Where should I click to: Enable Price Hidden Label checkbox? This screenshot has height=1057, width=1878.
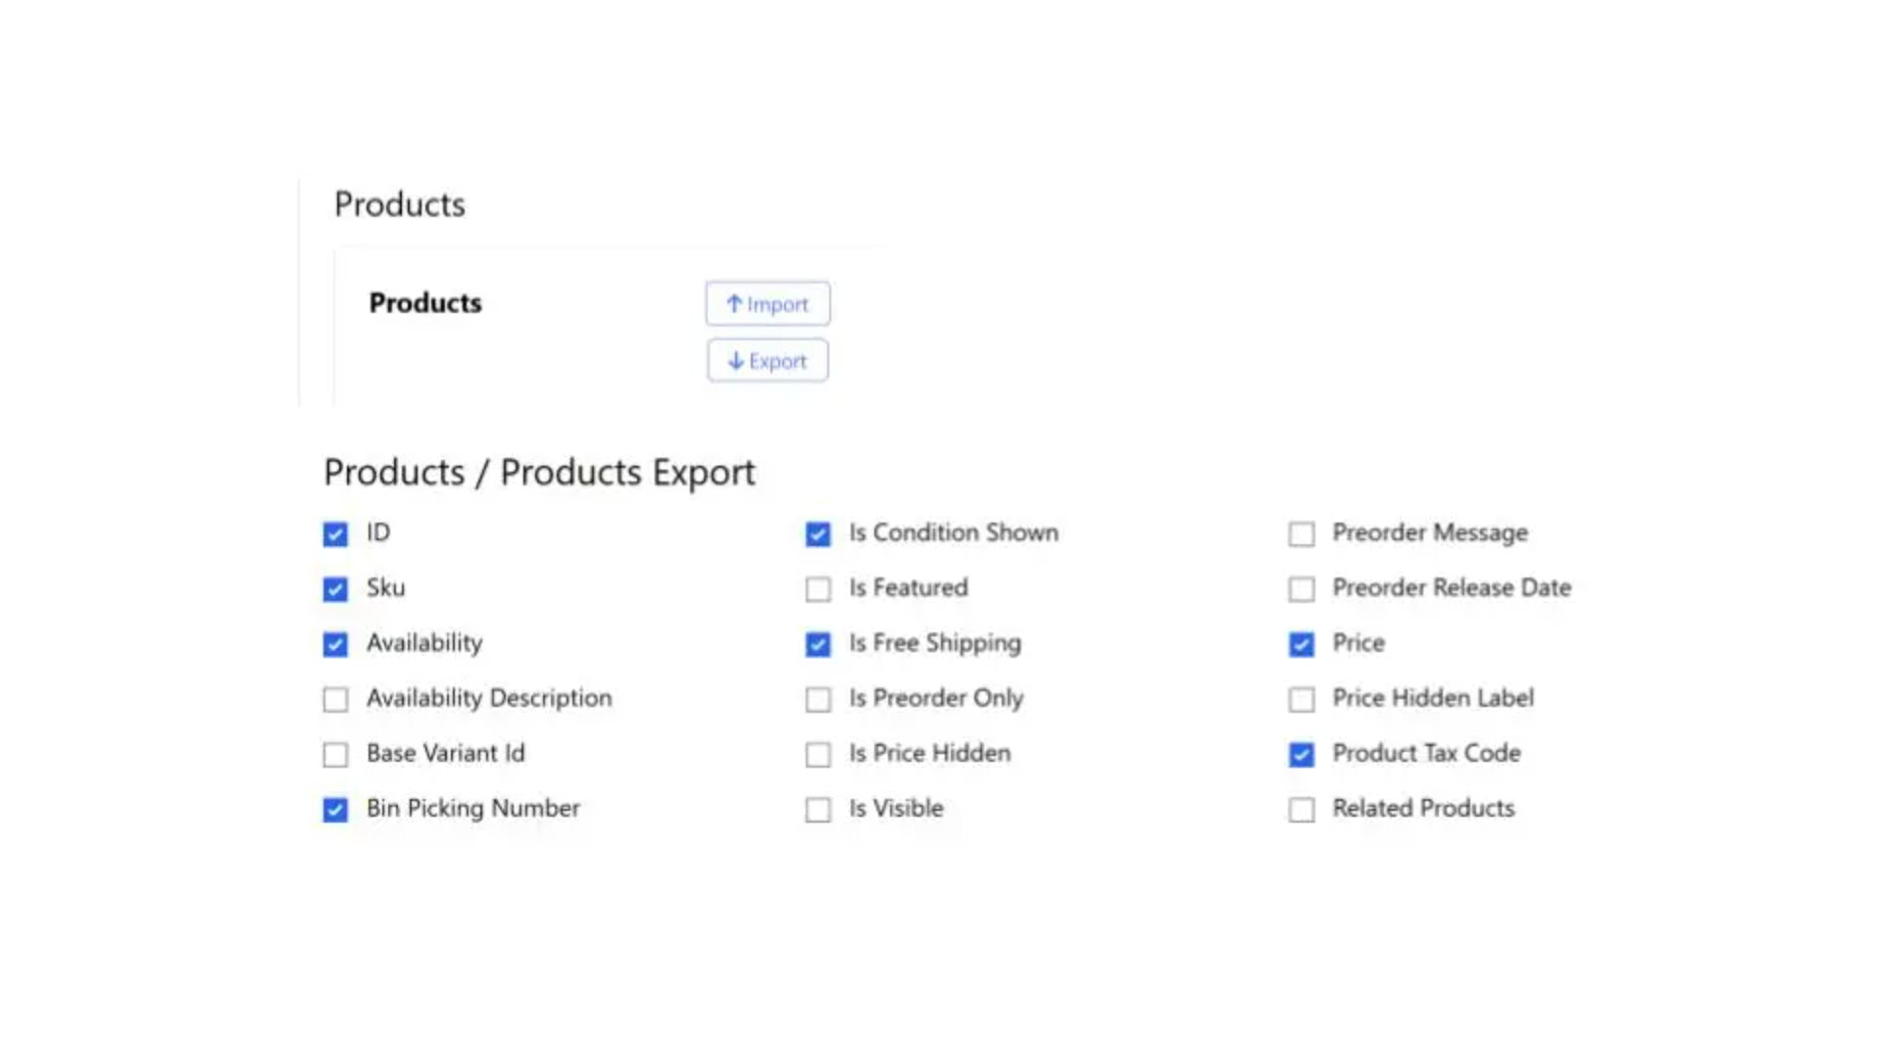pyautogui.click(x=1301, y=699)
